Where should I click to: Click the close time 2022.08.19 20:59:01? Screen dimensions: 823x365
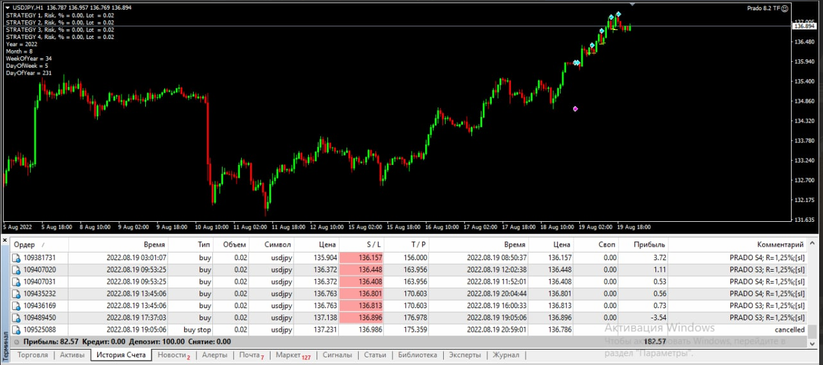point(497,330)
